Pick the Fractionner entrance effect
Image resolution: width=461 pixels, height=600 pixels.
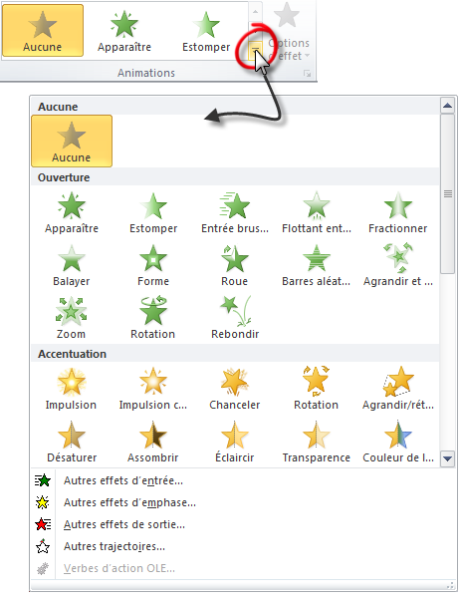tap(397, 212)
